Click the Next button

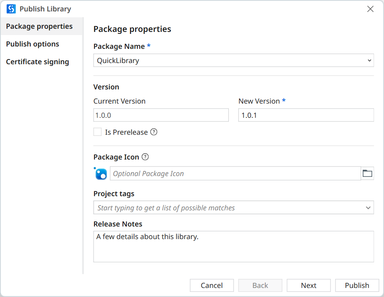pyautogui.click(x=308, y=286)
